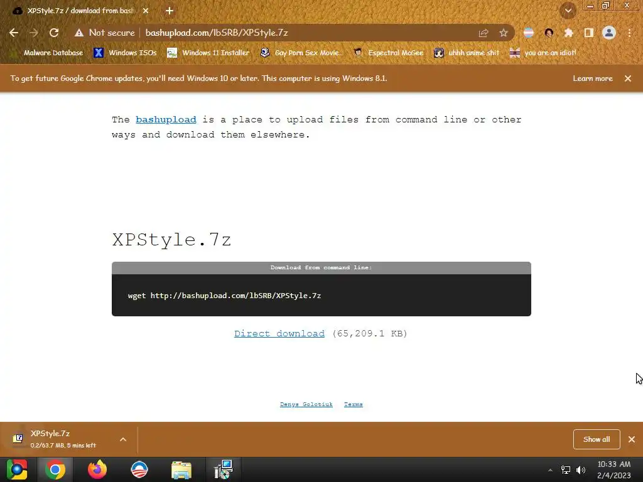Open the Obama-logo app in taskbar
The image size is (643, 482).
click(x=139, y=469)
